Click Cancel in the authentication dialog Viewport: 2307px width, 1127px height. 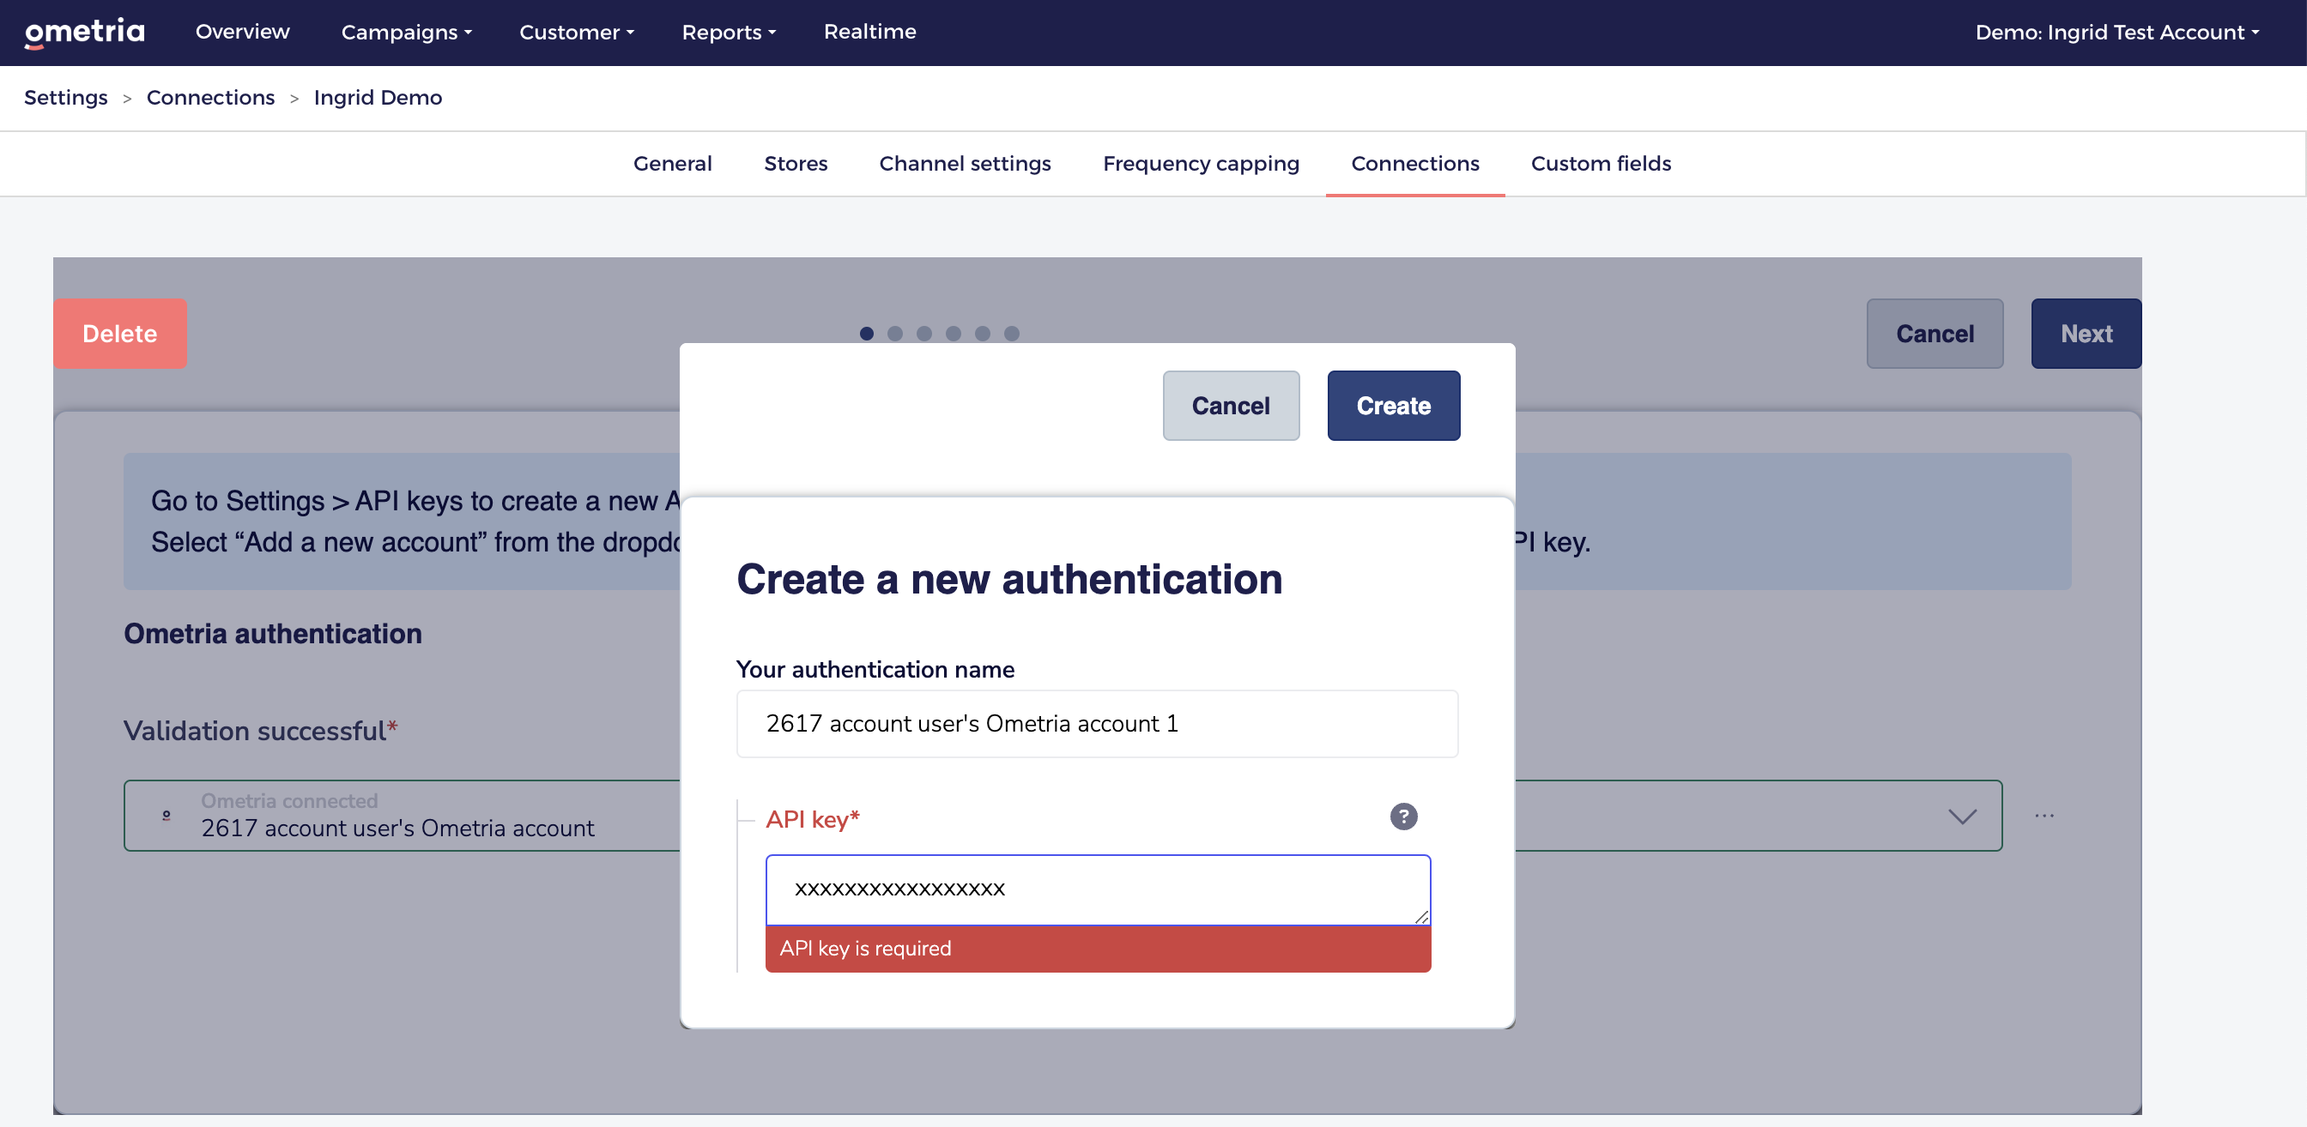pos(1231,406)
